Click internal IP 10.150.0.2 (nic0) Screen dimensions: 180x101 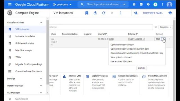click(x=106, y=39)
